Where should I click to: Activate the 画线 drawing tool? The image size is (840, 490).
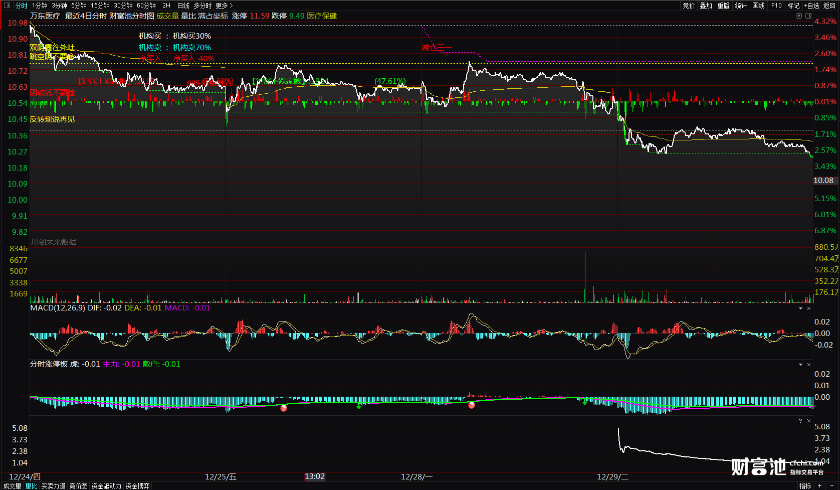(x=758, y=6)
